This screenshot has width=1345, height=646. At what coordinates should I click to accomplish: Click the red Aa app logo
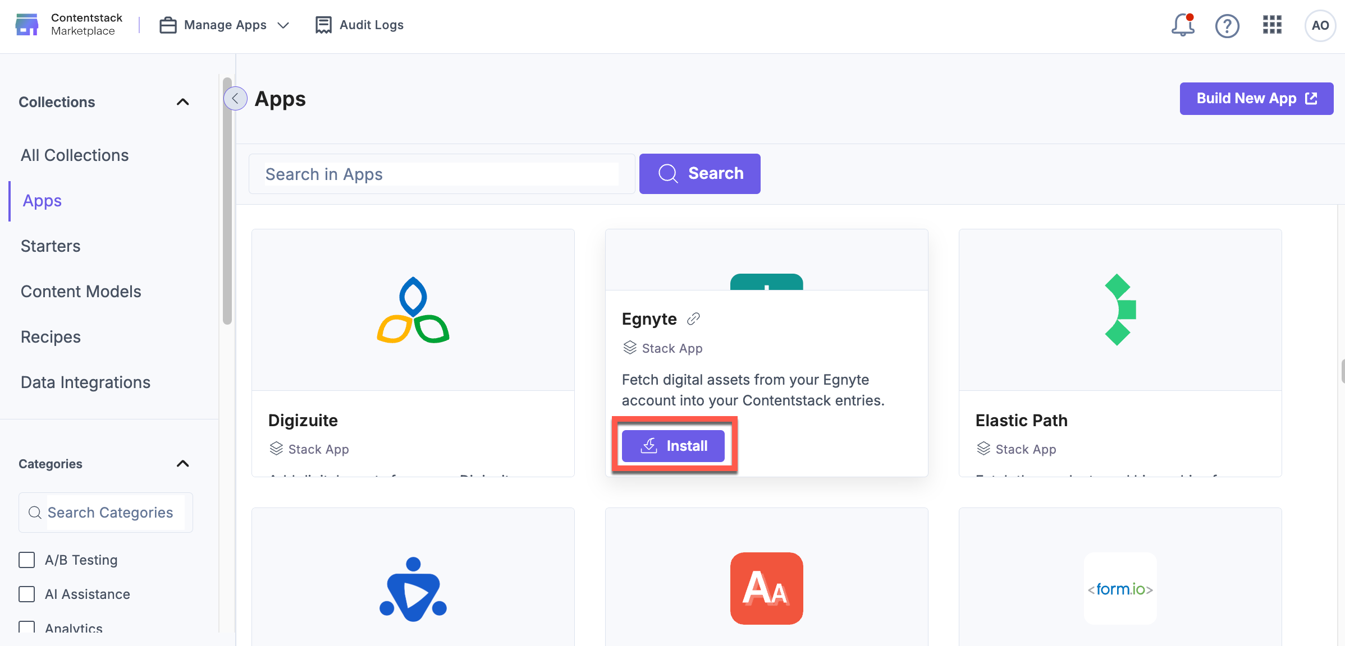[766, 588]
